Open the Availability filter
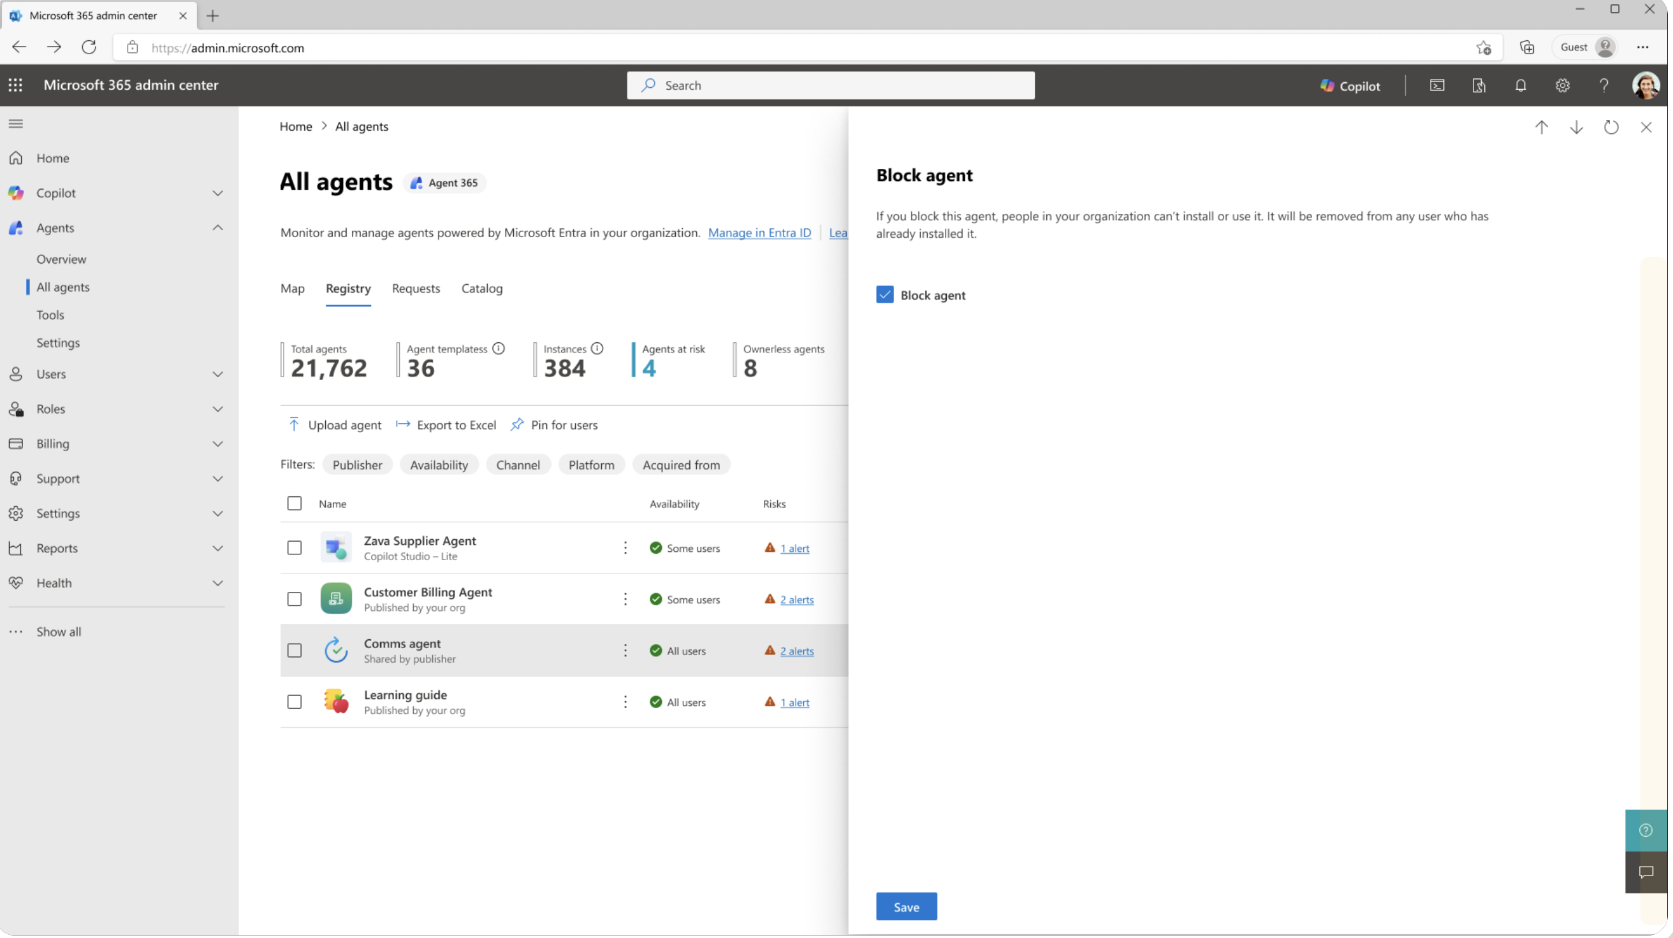1673x938 pixels. pyautogui.click(x=439, y=465)
